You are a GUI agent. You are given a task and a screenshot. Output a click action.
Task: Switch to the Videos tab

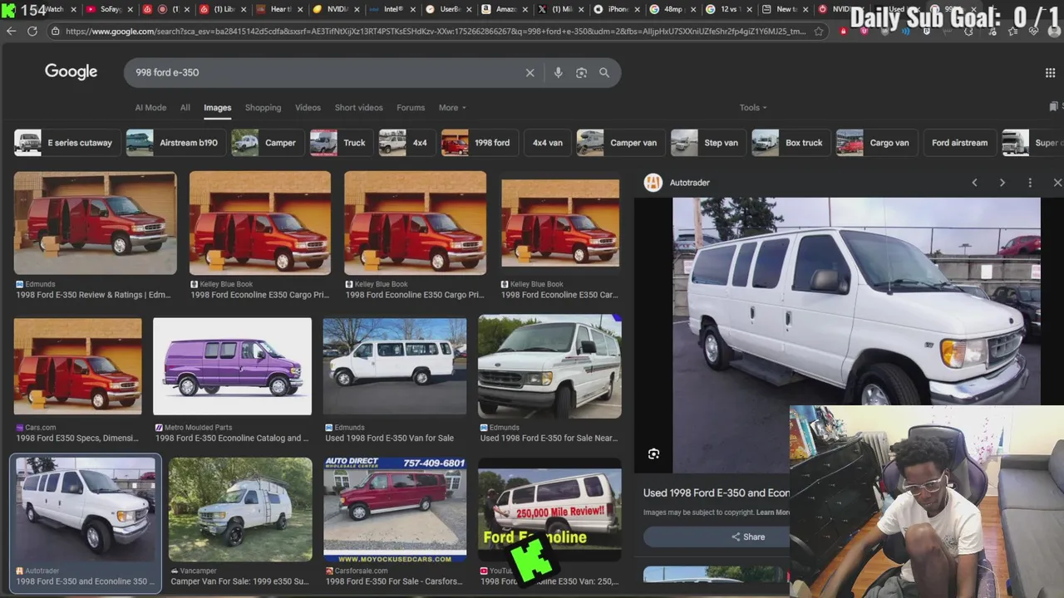(308, 108)
